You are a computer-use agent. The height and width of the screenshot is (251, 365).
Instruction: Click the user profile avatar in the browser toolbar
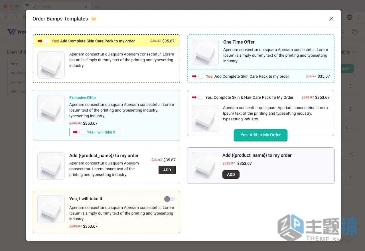pos(350,17)
